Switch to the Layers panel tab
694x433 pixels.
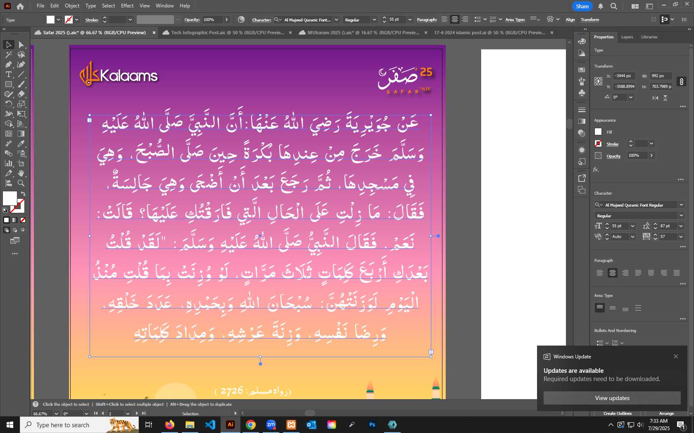pos(627,37)
